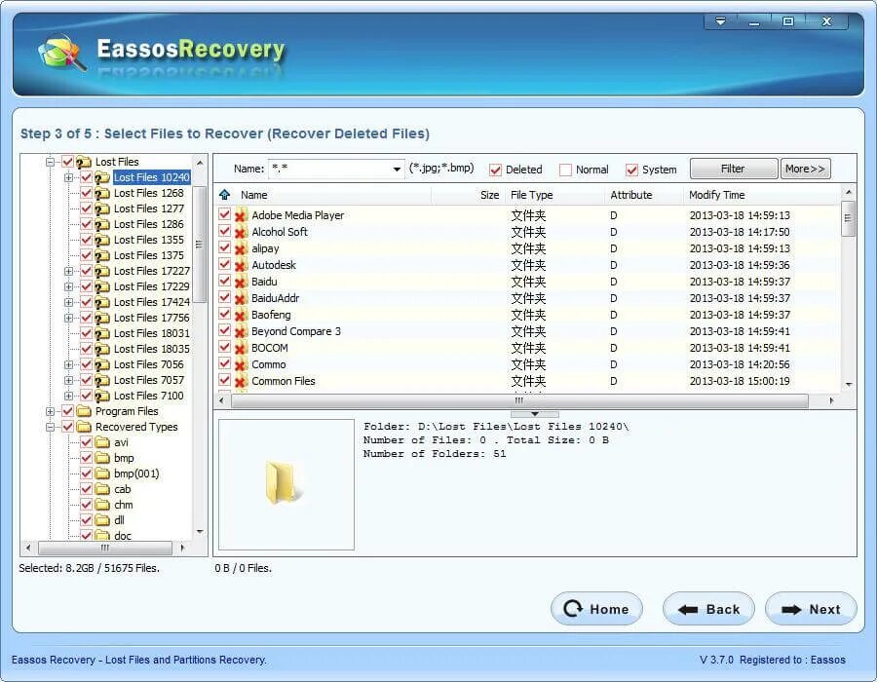
Task: Uncheck the Deleted filter checkbox
Action: coord(497,169)
